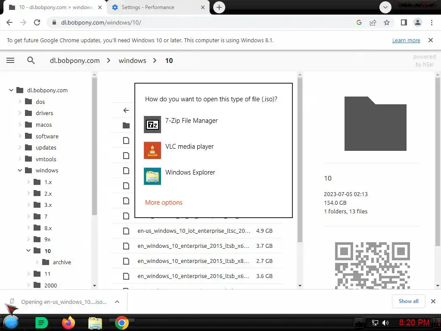This screenshot has width=441, height=331.
Task: Click the forward navigation arrow
Action: pyautogui.click(x=23, y=22)
